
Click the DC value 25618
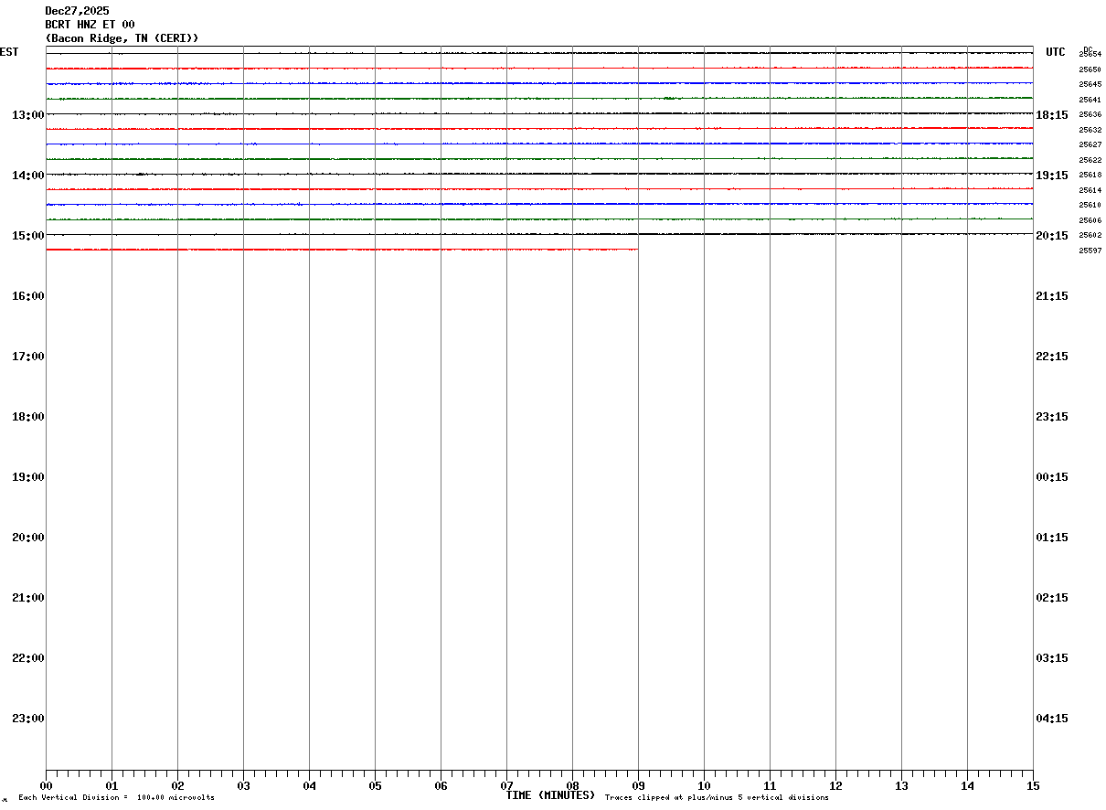[1090, 175]
